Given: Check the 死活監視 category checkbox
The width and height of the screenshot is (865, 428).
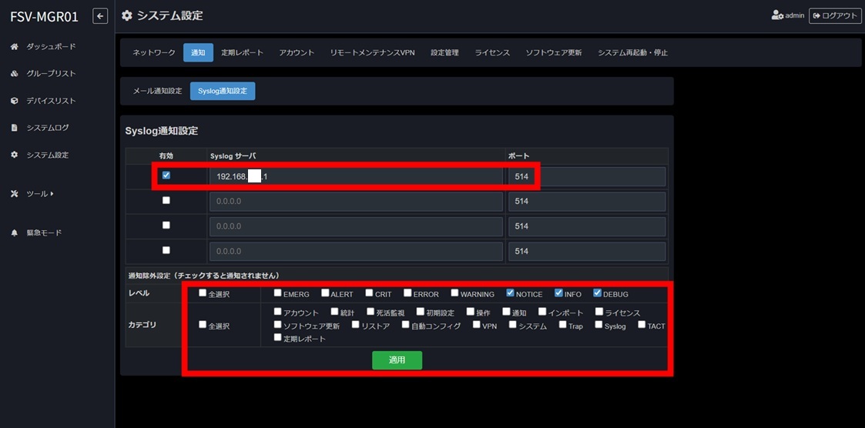Looking at the screenshot, I should pyautogui.click(x=370, y=313).
